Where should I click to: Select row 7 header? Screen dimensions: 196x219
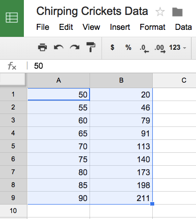click(x=13, y=172)
